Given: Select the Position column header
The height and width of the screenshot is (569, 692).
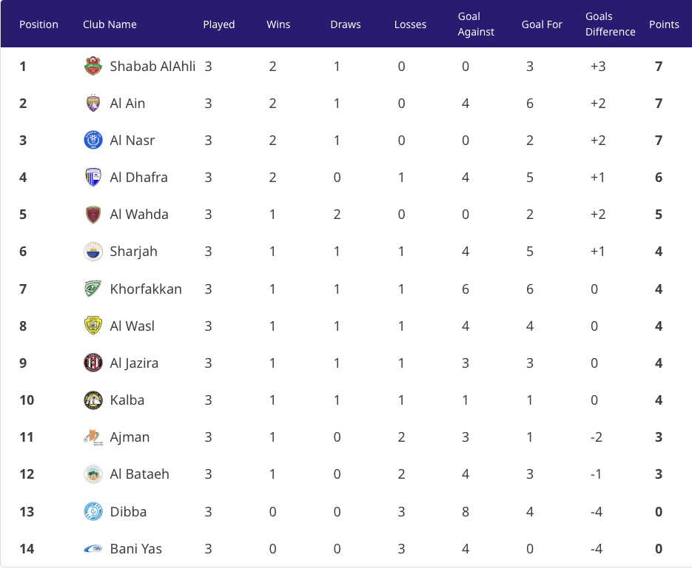Looking at the screenshot, I should coord(38,24).
